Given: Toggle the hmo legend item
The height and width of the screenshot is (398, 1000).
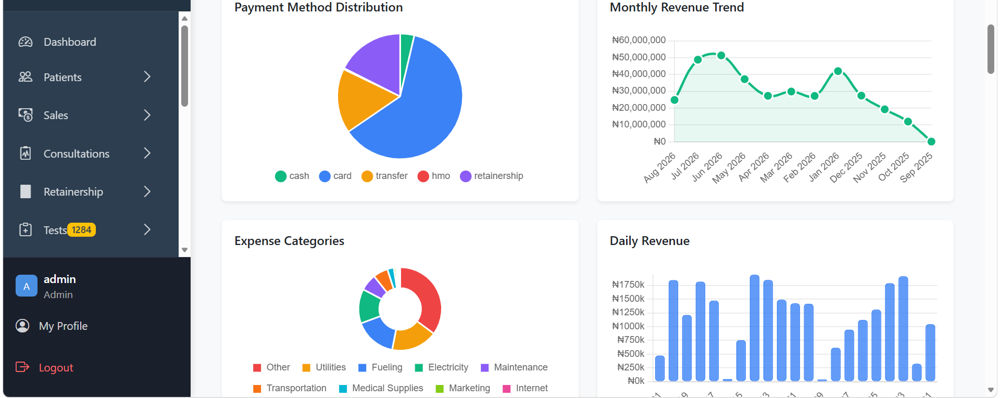Looking at the screenshot, I should (x=434, y=176).
